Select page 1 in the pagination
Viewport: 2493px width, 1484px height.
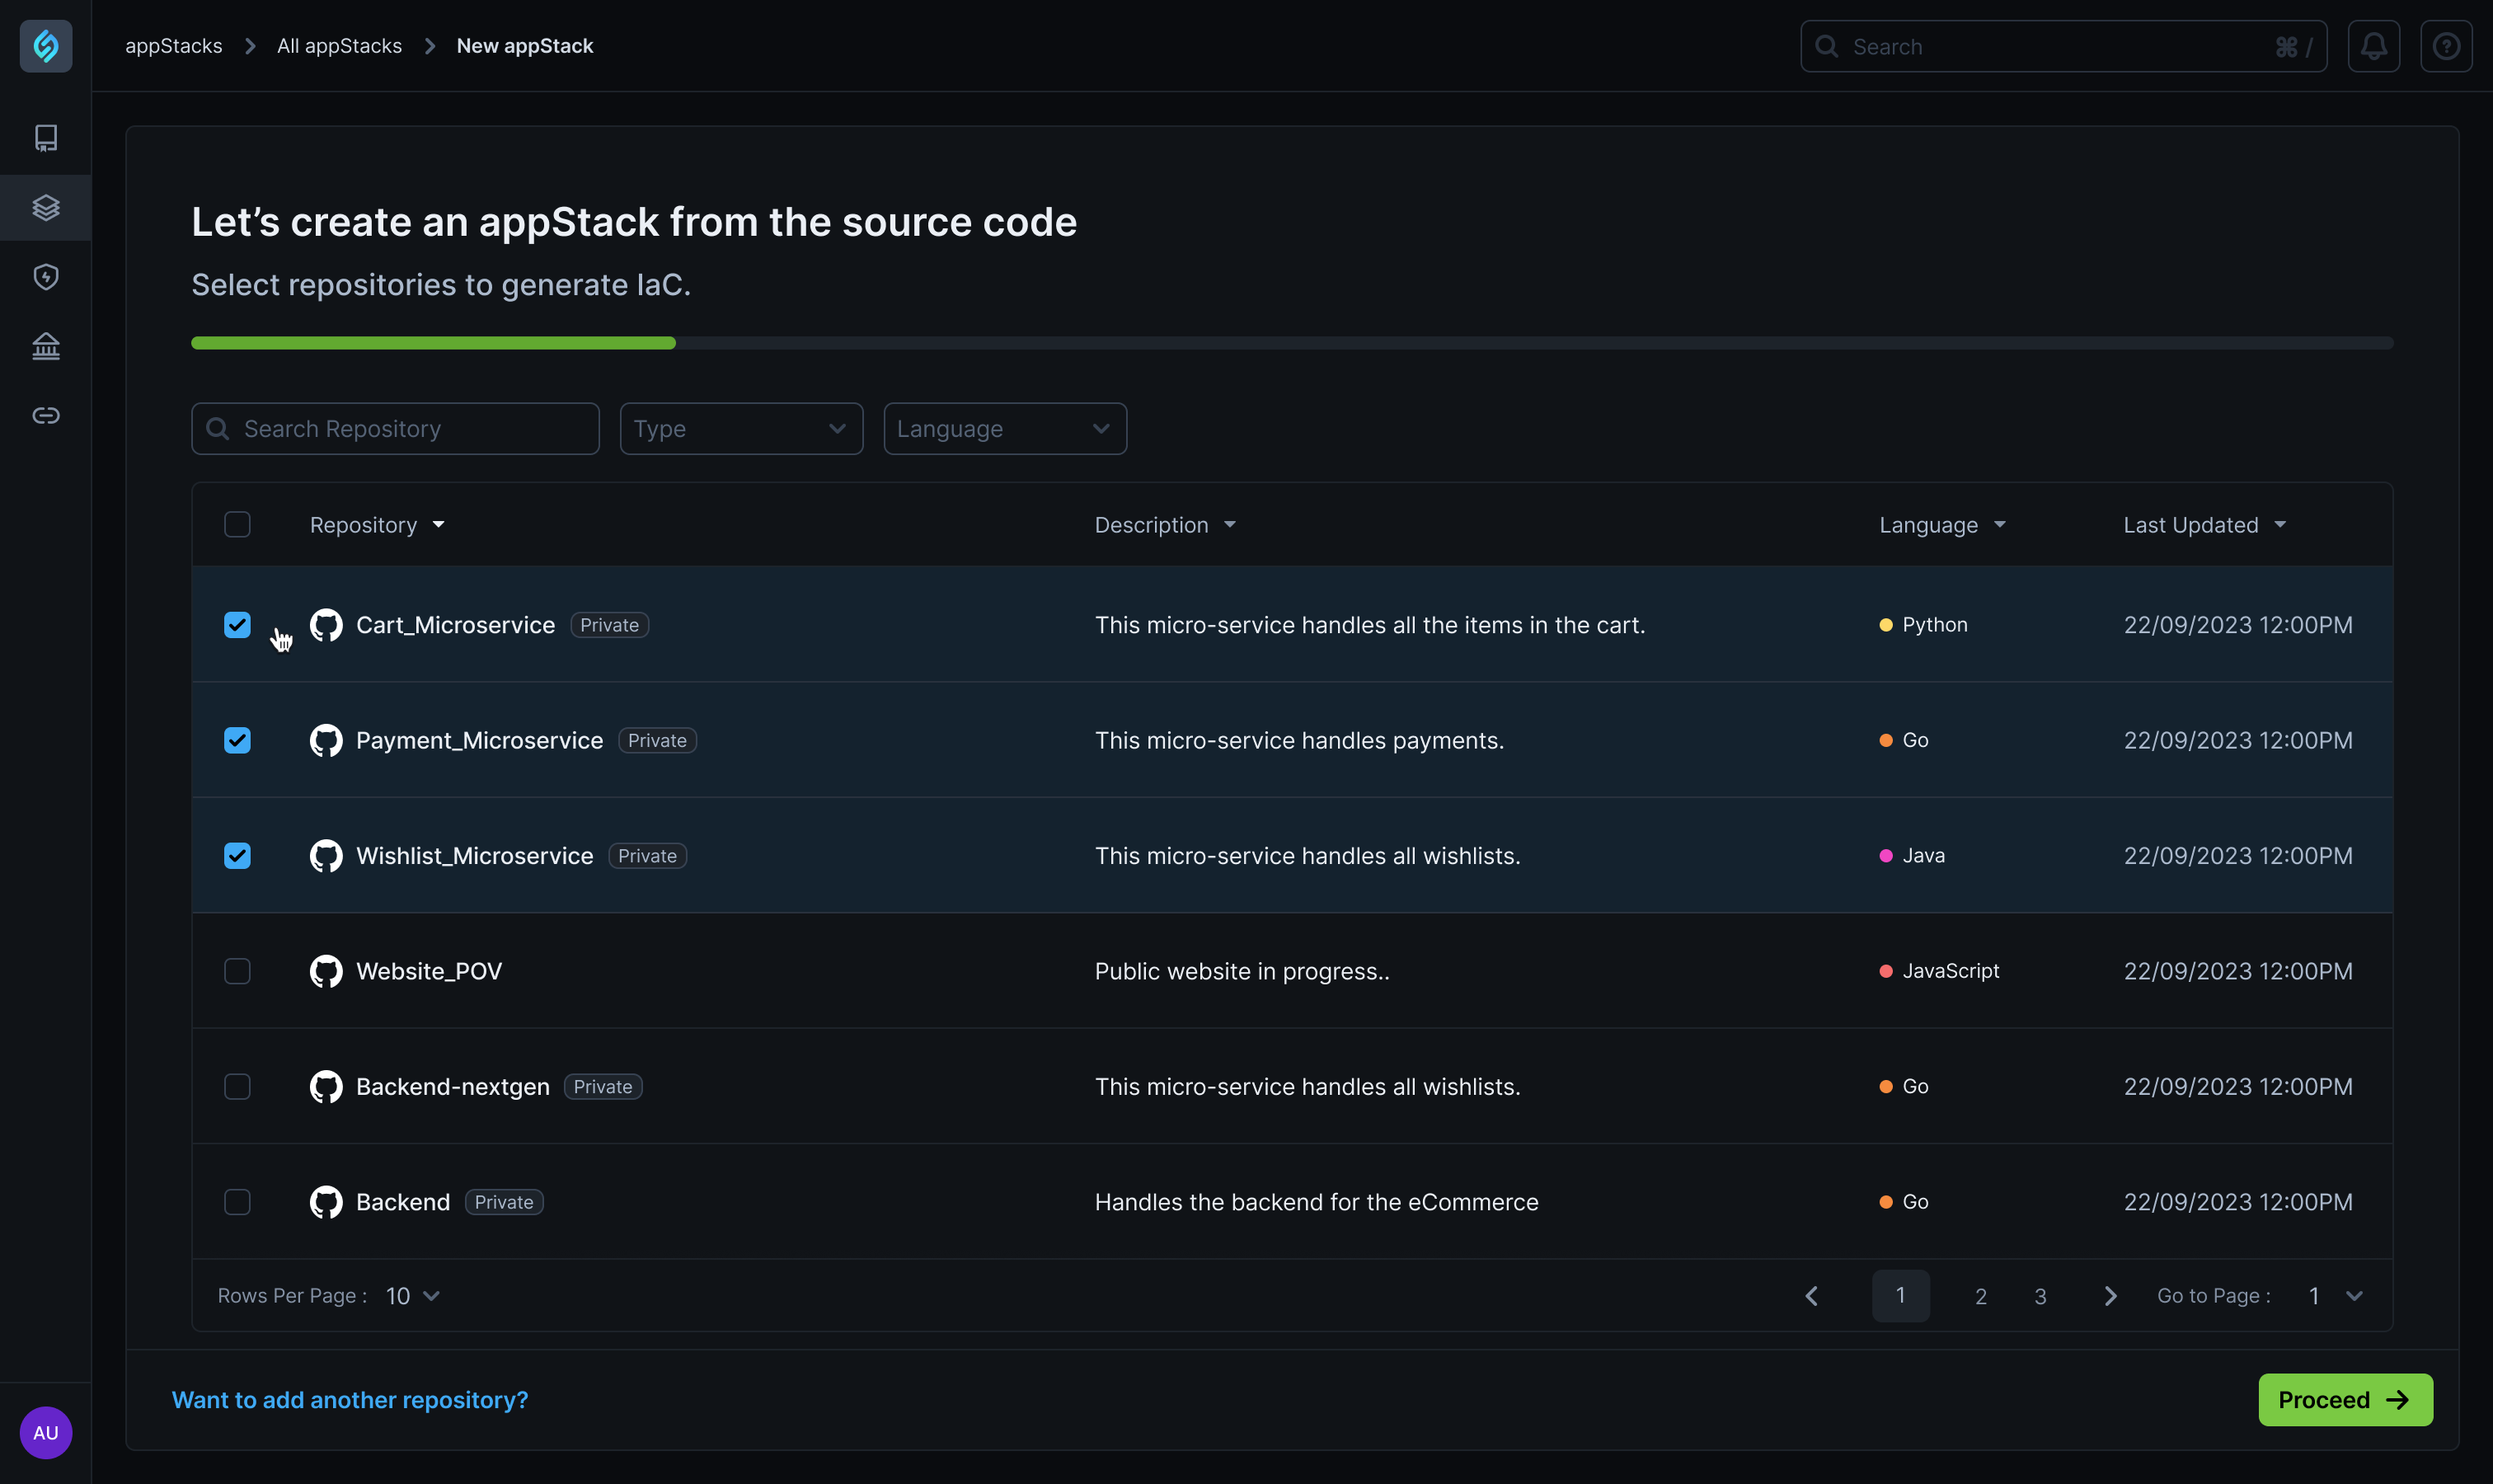click(1900, 1296)
